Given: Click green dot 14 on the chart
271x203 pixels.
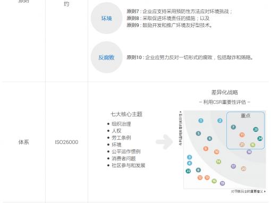Looking at the screenshot, I should pos(218,162).
